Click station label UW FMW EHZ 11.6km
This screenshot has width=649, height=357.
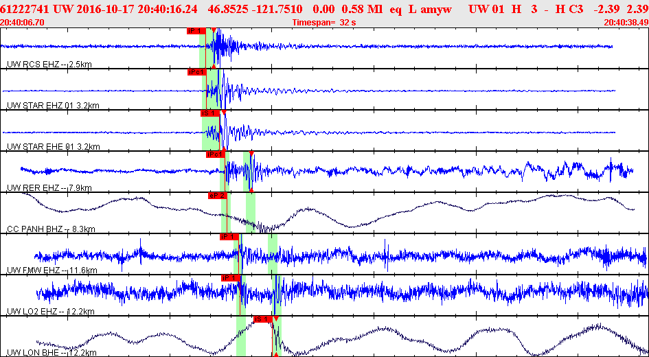click(52, 270)
